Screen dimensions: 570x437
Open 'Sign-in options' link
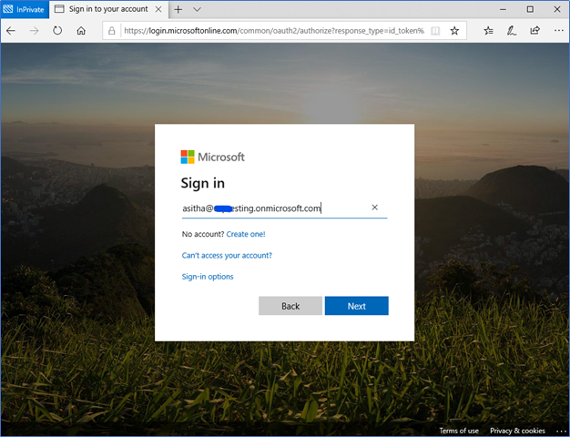tap(208, 277)
